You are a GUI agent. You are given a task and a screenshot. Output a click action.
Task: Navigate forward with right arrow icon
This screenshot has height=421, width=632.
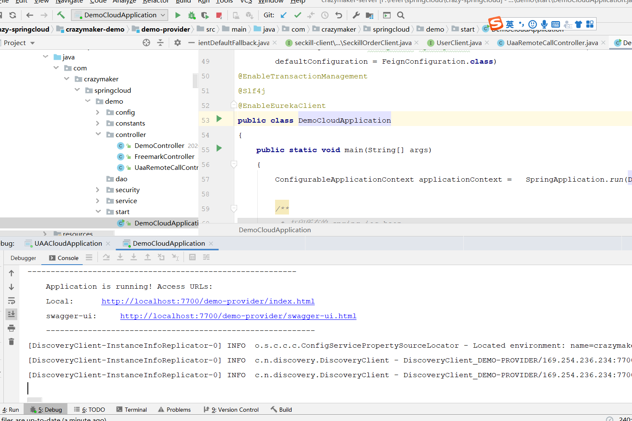[x=44, y=15]
